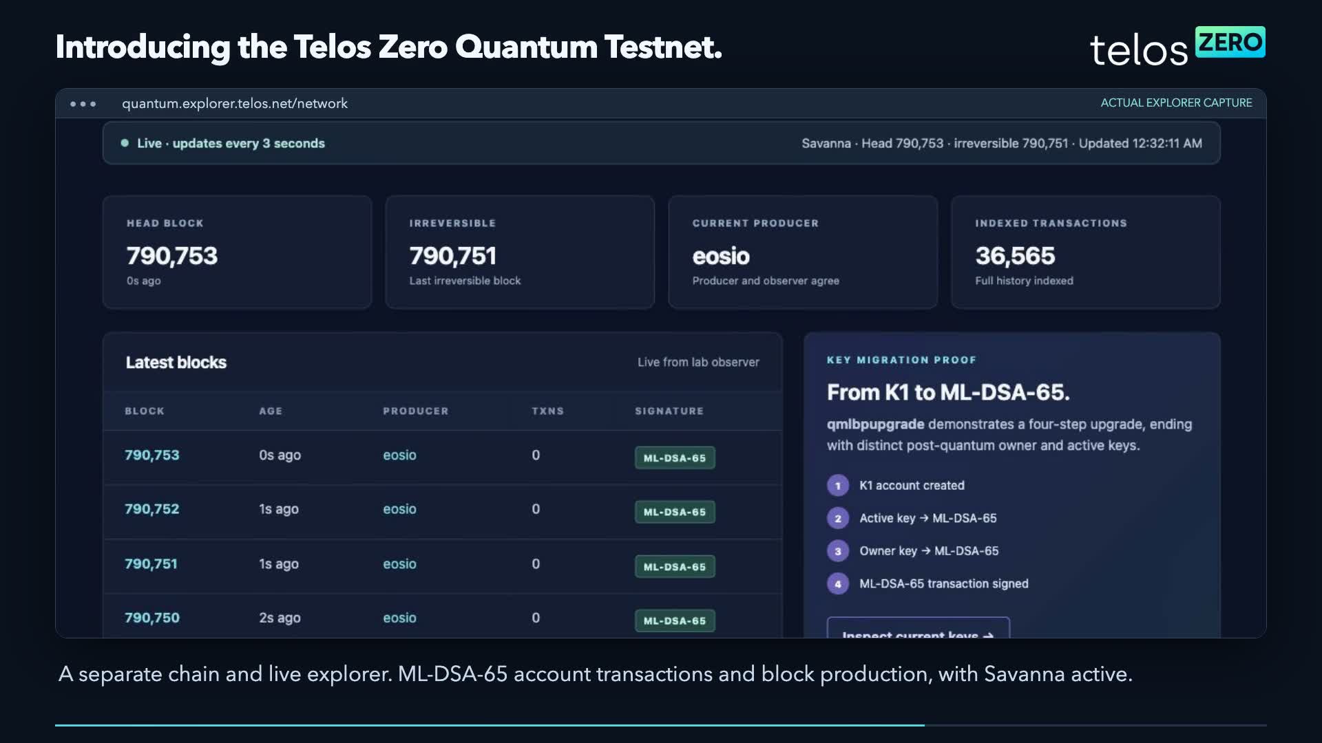Open eosio producer link for block 790,752

point(399,509)
